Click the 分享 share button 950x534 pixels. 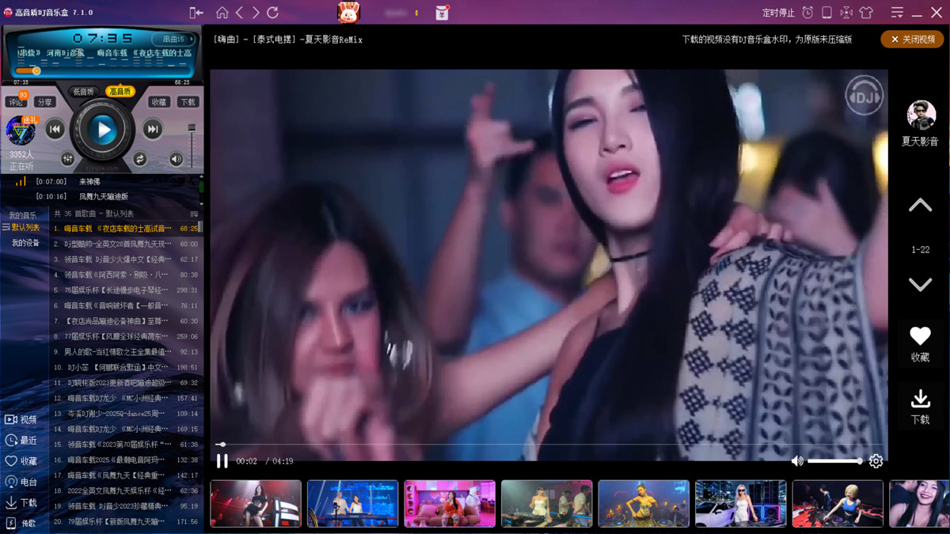44,102
